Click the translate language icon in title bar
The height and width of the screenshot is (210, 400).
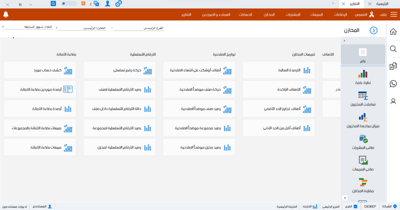[96, 4]
